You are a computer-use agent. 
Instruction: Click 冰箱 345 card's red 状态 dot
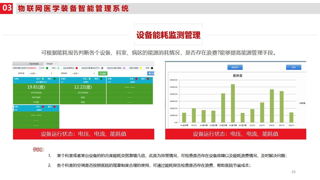pos(43,107)
